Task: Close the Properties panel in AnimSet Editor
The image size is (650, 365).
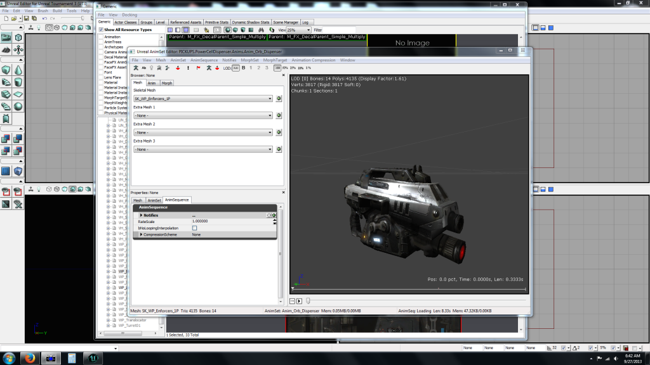Action: tap(284, 193)
